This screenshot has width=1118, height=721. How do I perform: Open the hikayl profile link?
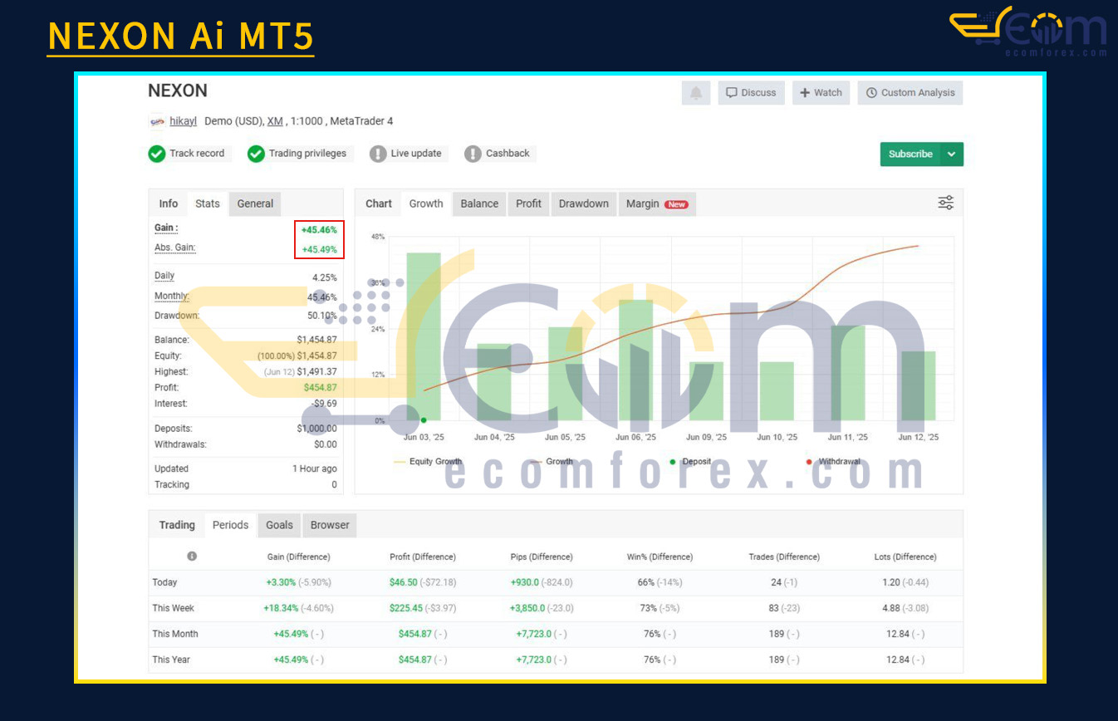(x=183, y=121)
